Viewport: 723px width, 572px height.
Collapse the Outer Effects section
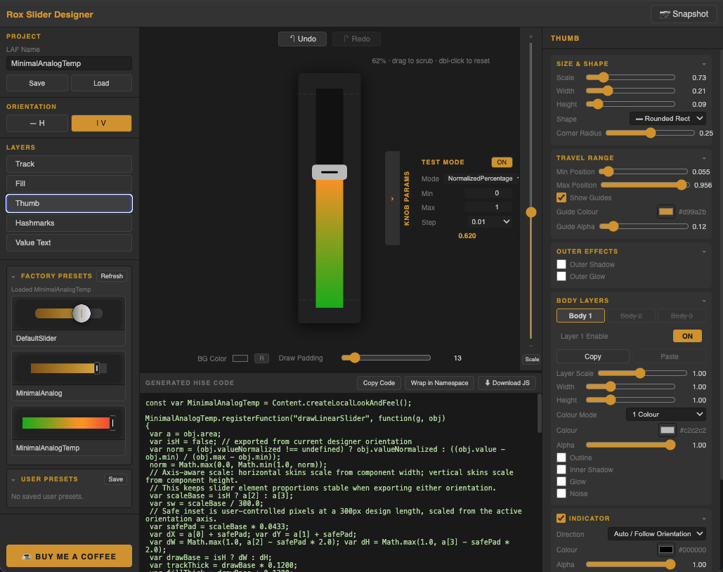click(703, 252)
